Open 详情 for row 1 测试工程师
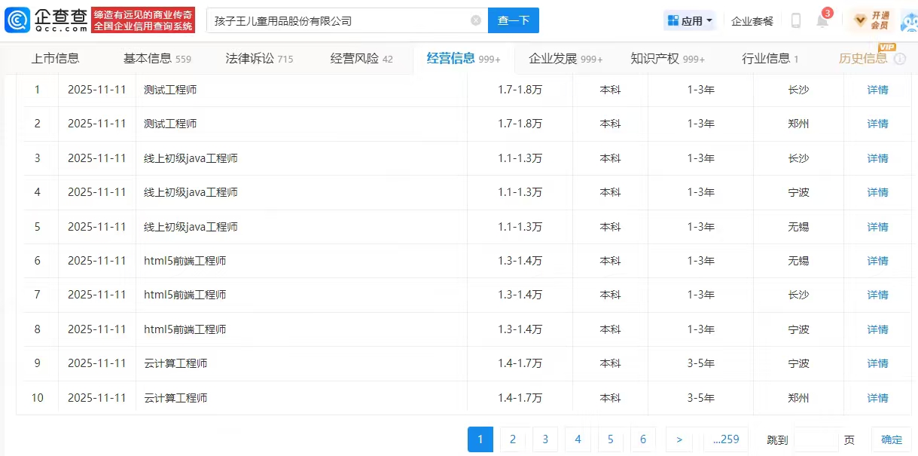This screenshot has width=918, height=456. [877, 90]
